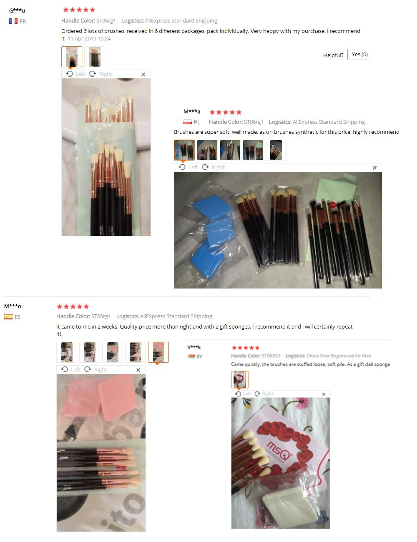Rotate M***a's photo right
The width and height of the screenshot is (417, 542).
click(x=213, y=167)
